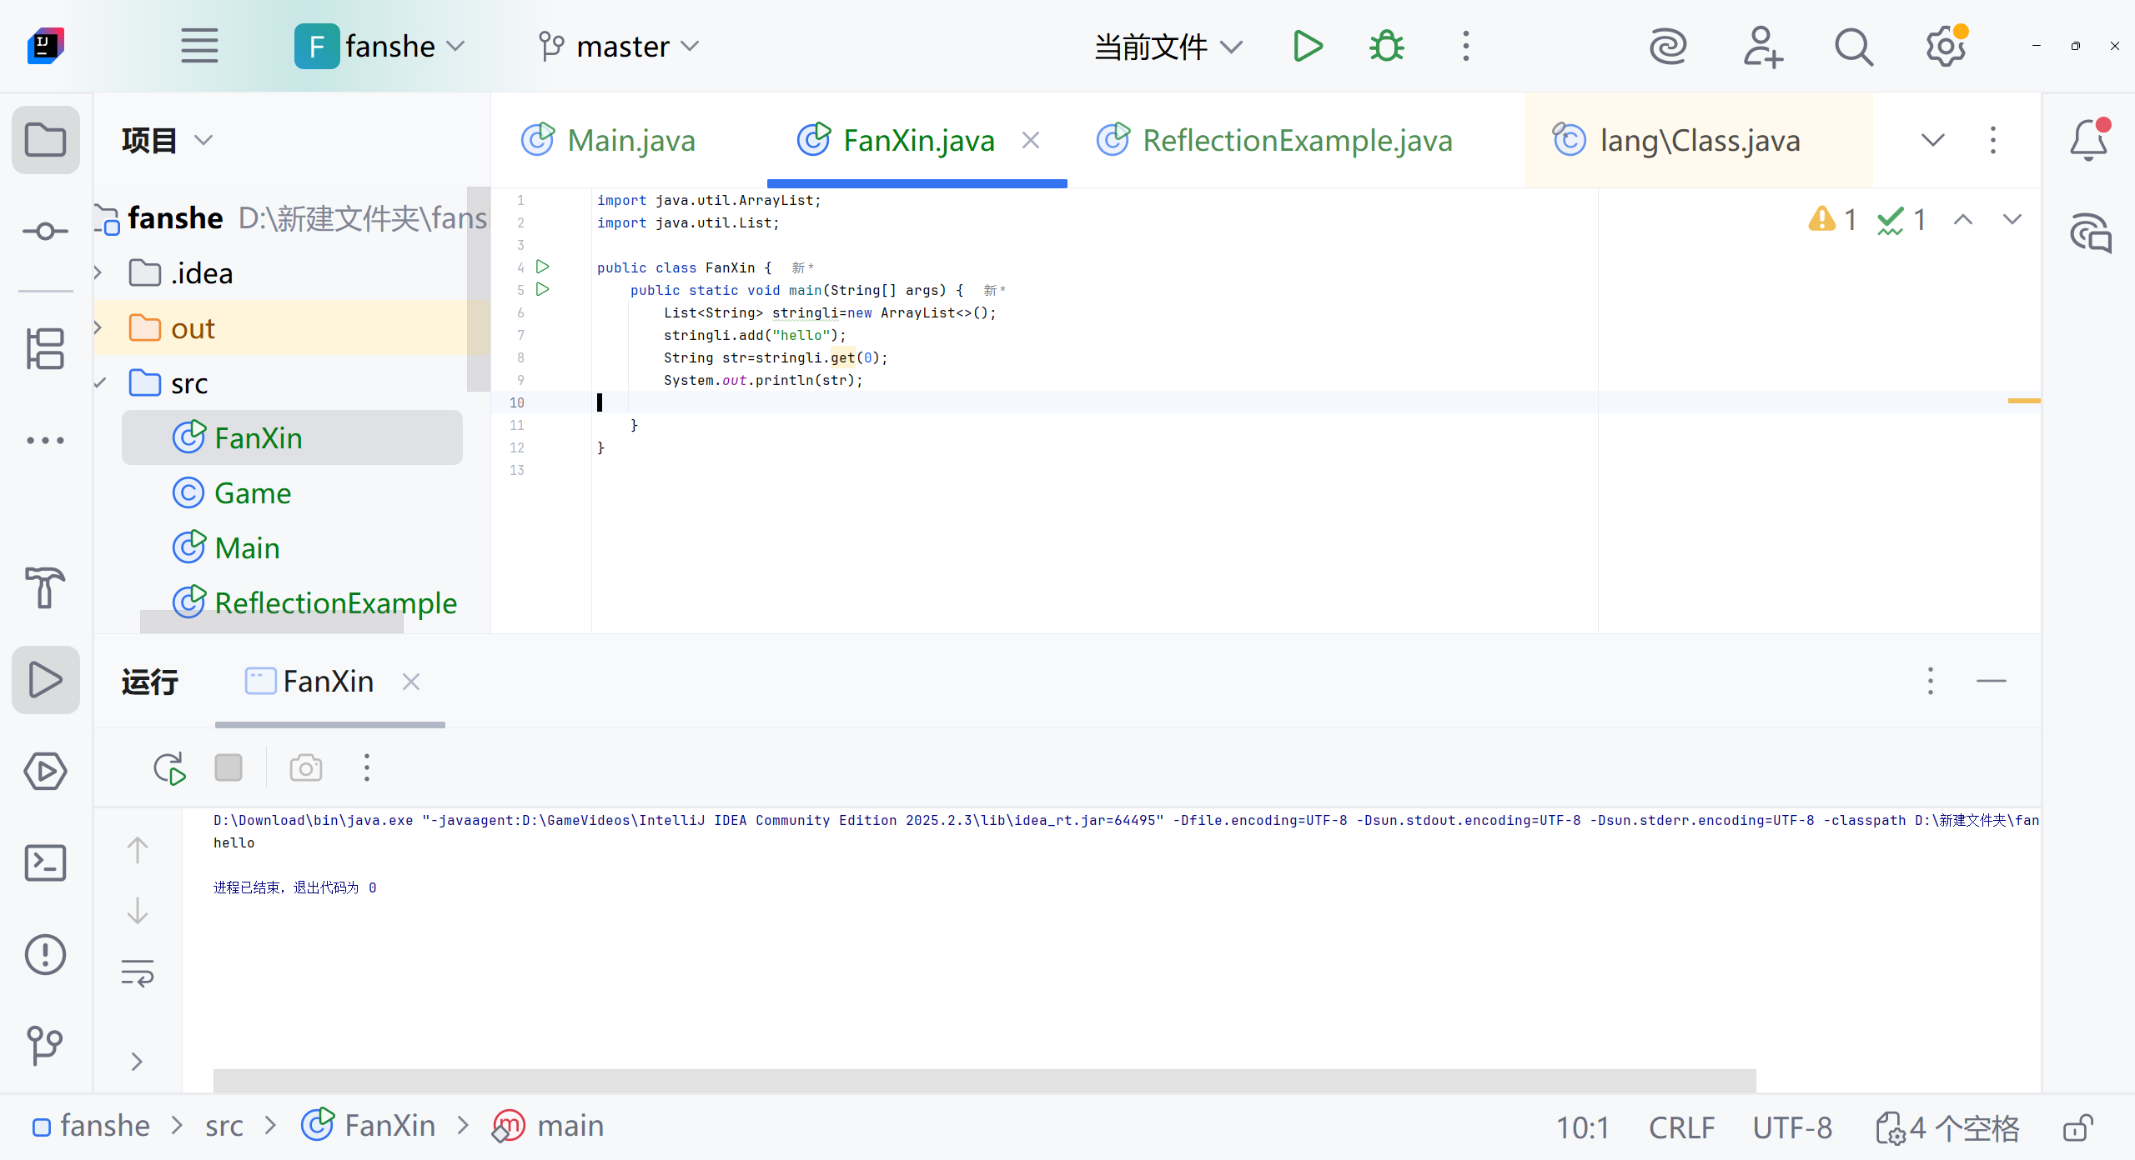Start debugging with the bug icon
The image size is (2135, 1160).
click(x=1386, y=47)
